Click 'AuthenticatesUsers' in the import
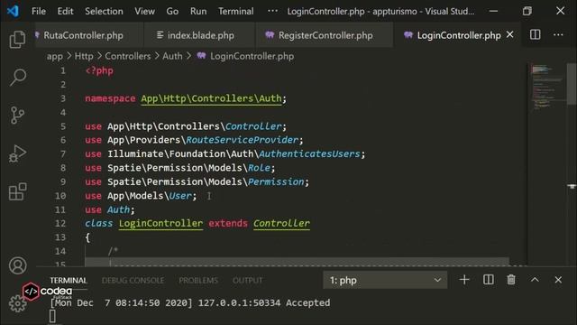This screenshot has height=325, width=577. click(x=309, y=154)
